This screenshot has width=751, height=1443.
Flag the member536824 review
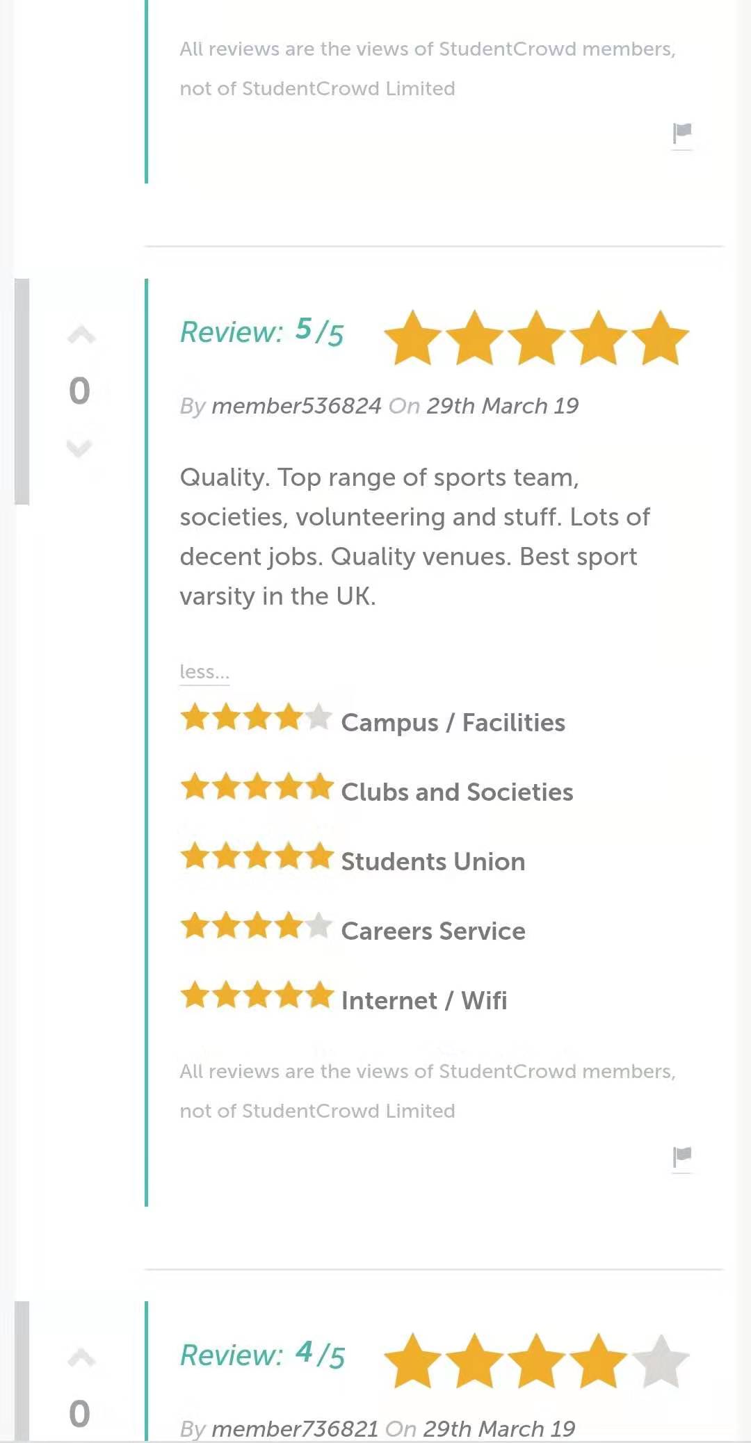(x=682, y=1156)
